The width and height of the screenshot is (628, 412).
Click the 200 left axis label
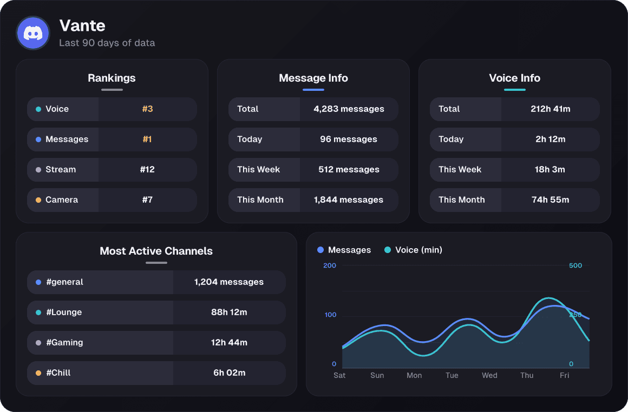(330, 265)
